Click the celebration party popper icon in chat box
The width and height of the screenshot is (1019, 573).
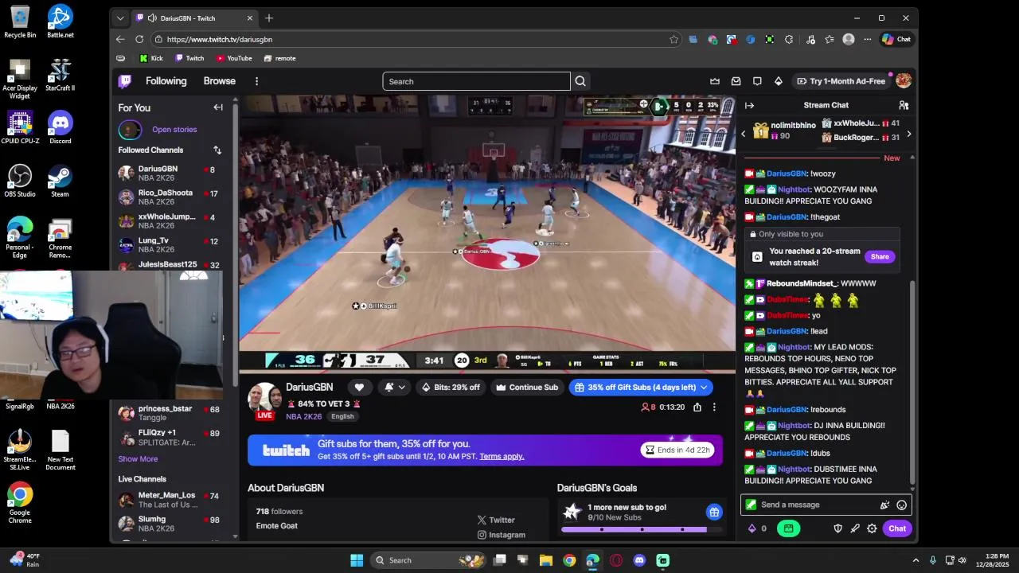(x=884, y=505)
